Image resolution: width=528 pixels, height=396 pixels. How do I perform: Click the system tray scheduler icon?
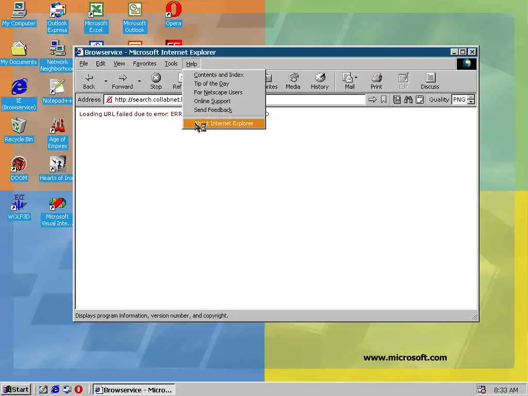click(x=482, y=390)
